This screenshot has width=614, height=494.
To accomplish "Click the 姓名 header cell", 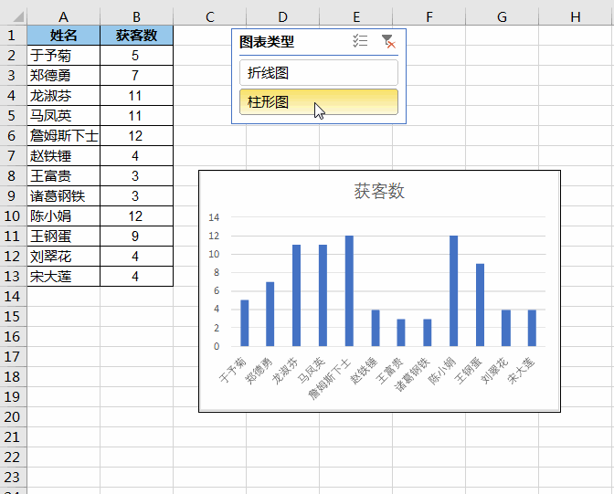I will point(63,36).
